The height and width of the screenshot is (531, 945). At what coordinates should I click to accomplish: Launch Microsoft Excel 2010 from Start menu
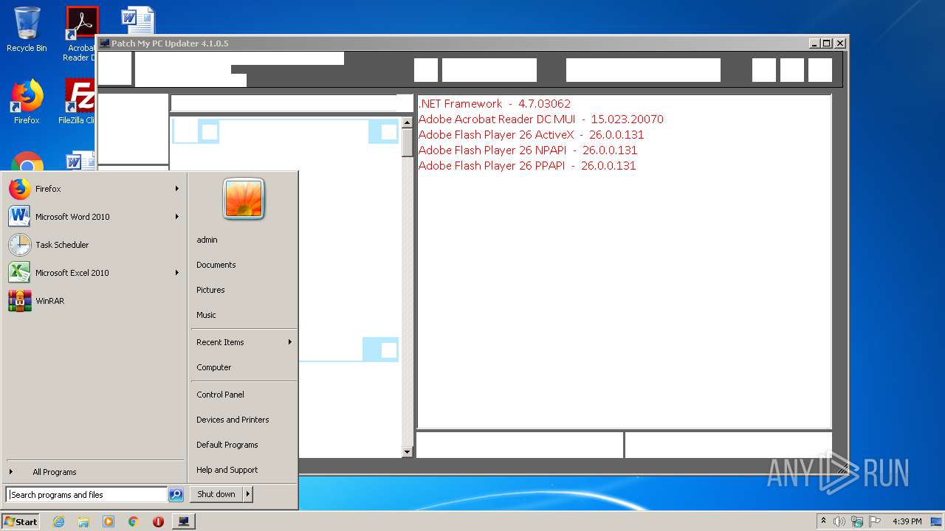(94, 273)
